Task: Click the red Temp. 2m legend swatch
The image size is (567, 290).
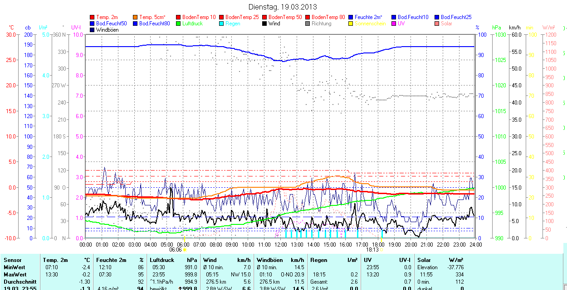Action: (x=93, y=17)
